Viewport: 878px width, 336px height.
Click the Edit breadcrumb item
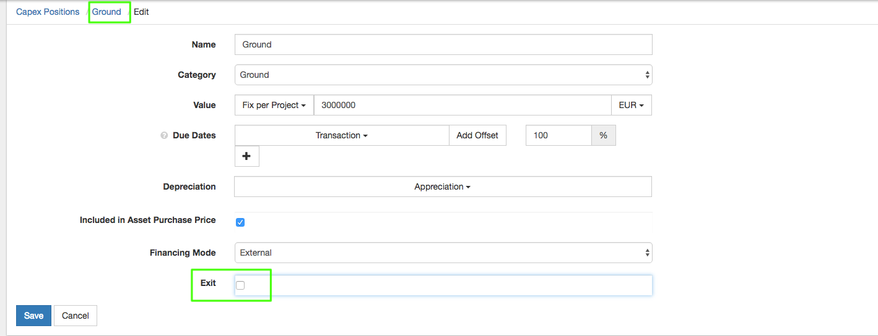tap(141, 12)
